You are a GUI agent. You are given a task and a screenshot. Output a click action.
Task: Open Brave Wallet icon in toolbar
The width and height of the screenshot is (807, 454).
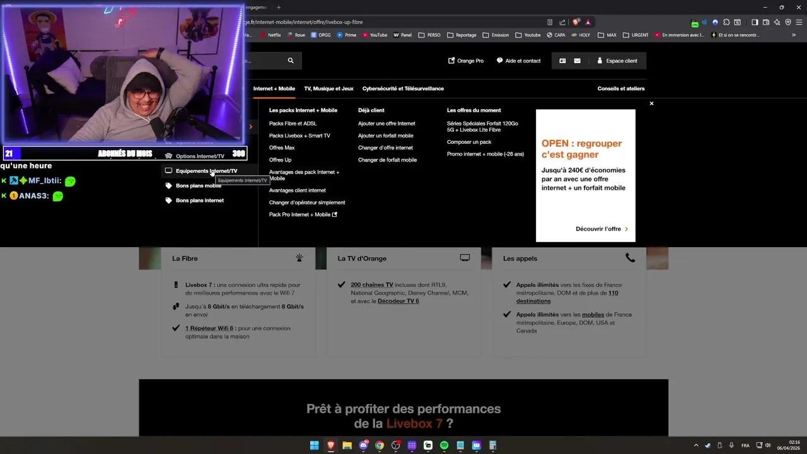pos(766,22)
